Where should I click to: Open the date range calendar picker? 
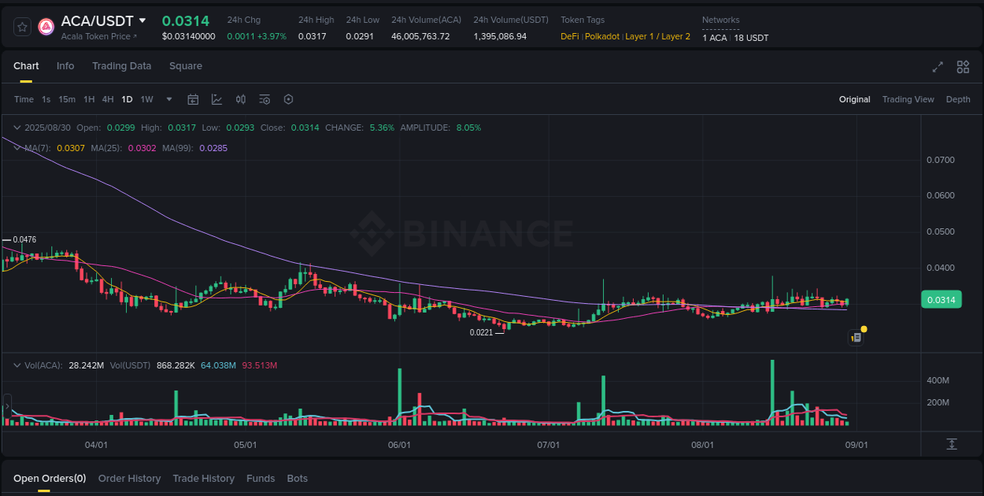[193, 99]
